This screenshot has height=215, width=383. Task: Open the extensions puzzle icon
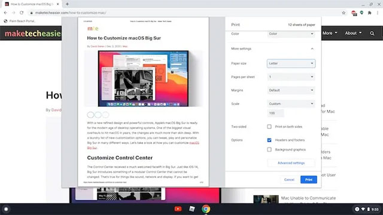370,13
